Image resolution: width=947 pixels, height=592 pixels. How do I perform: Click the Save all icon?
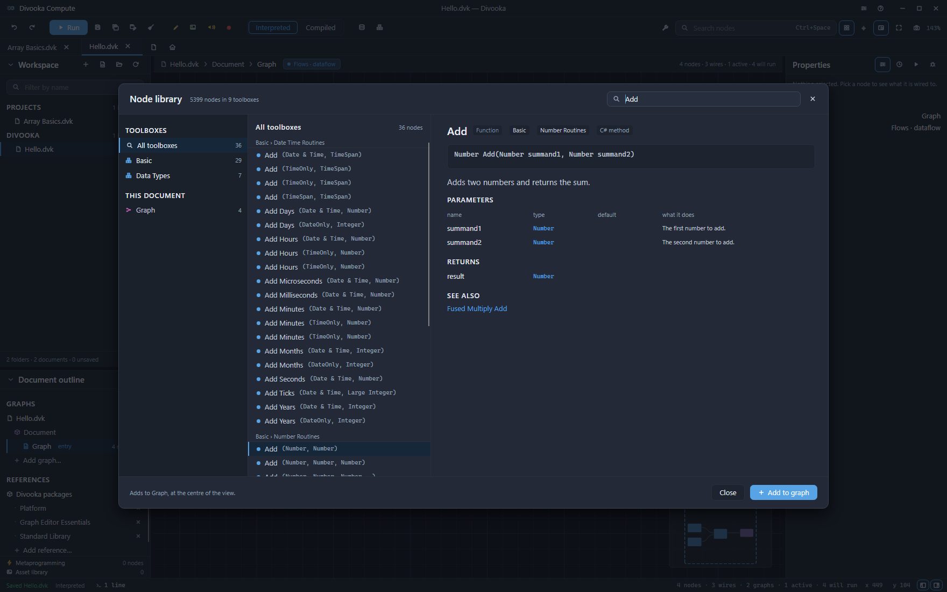click(115, 27)
